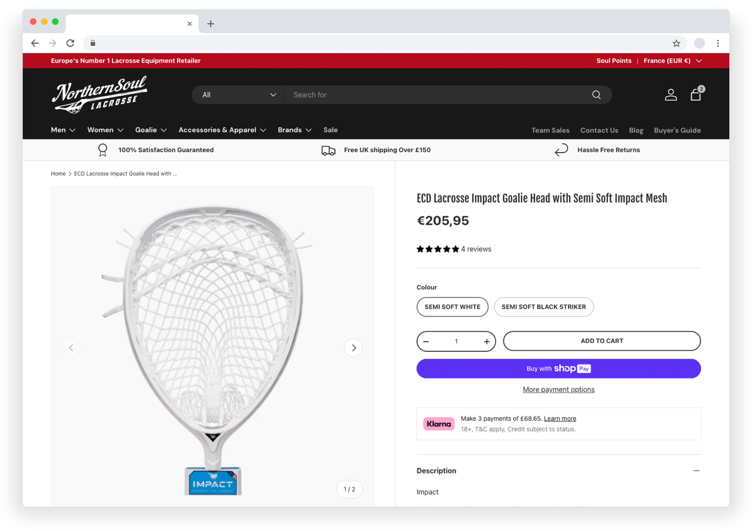Click Add to Cart button
Screen dimensions: 752x531
point(602,341)
